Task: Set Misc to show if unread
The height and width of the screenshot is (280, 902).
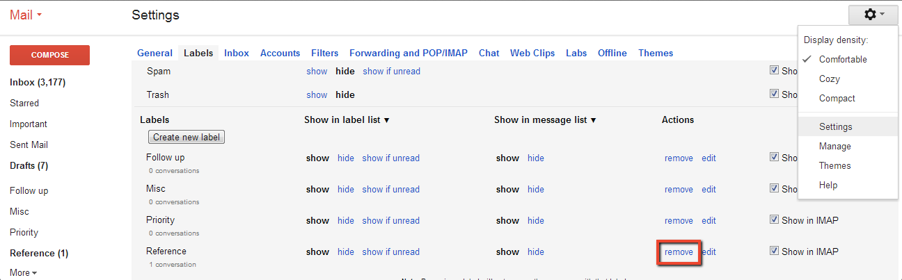Action: [x=391, y=189]
